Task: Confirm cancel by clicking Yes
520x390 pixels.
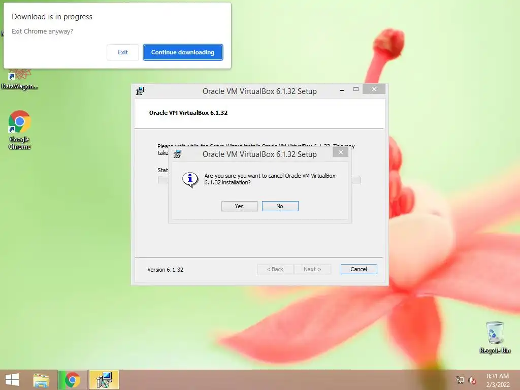Action: [239, 206]
